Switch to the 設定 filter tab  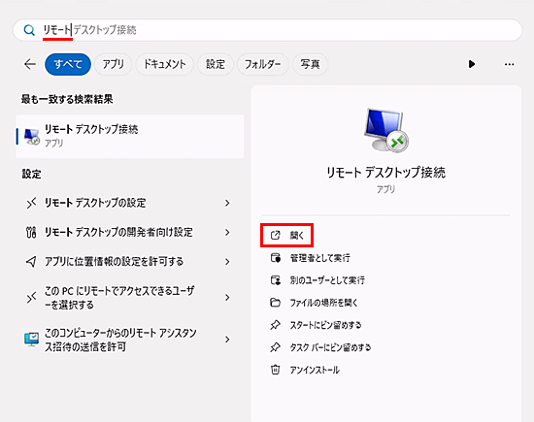tap(216, 64)
